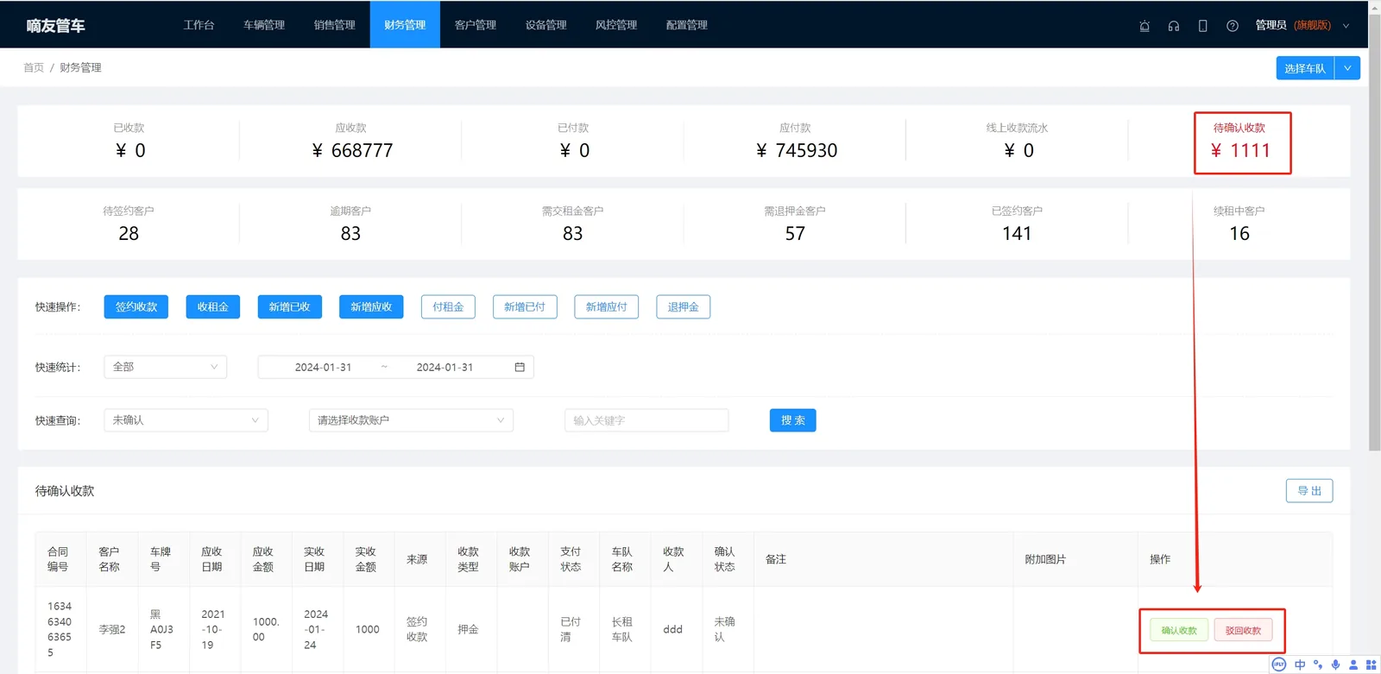Open the 未确认 status dropdown
Screen dimensions: 1381x674
coord(186,420)
